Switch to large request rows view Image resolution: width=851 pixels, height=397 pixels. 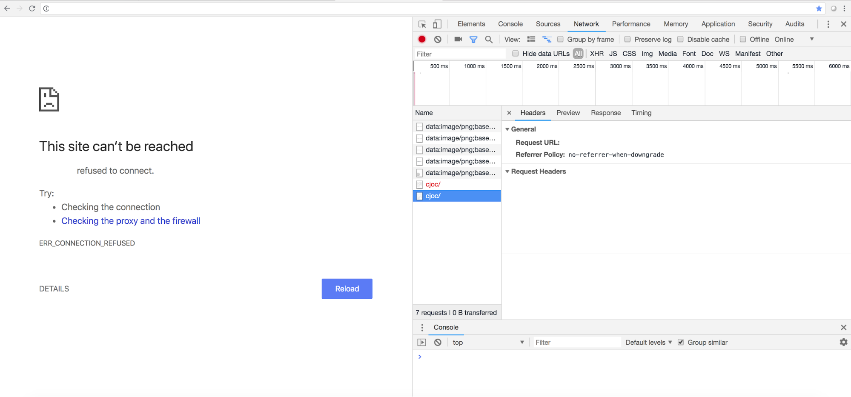[531, 39]
